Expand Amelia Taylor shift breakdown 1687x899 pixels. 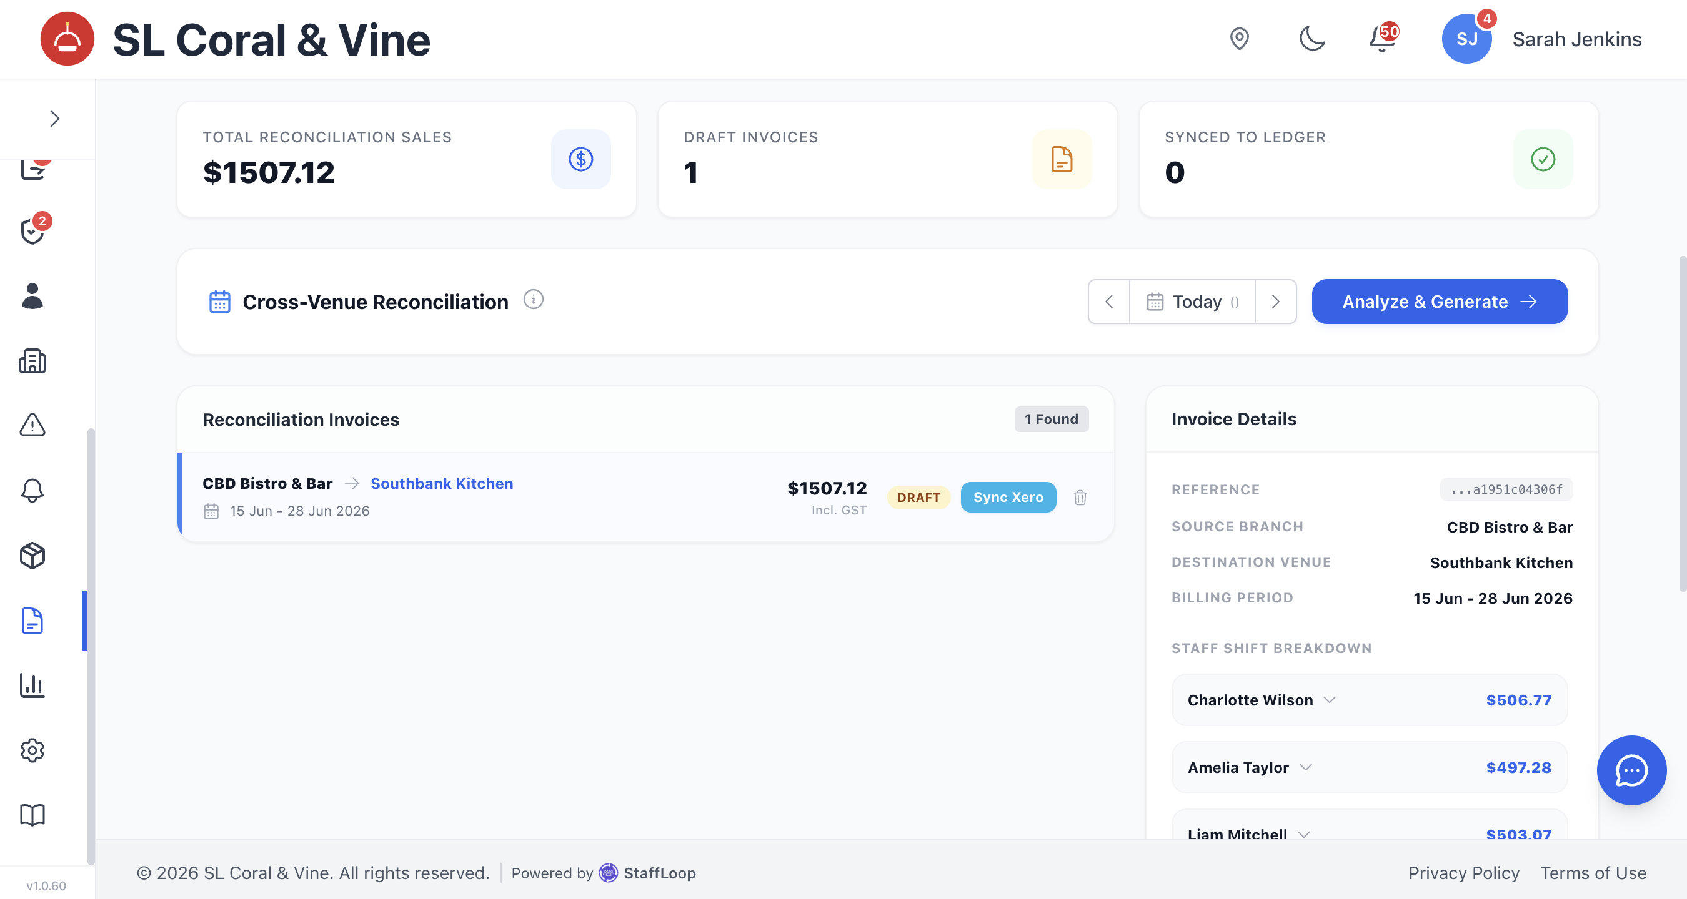tap(1370, 767)
